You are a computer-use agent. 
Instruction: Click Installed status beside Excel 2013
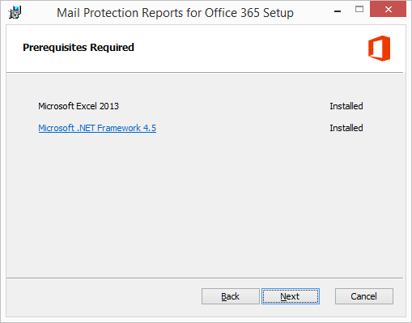click(346, 106)
